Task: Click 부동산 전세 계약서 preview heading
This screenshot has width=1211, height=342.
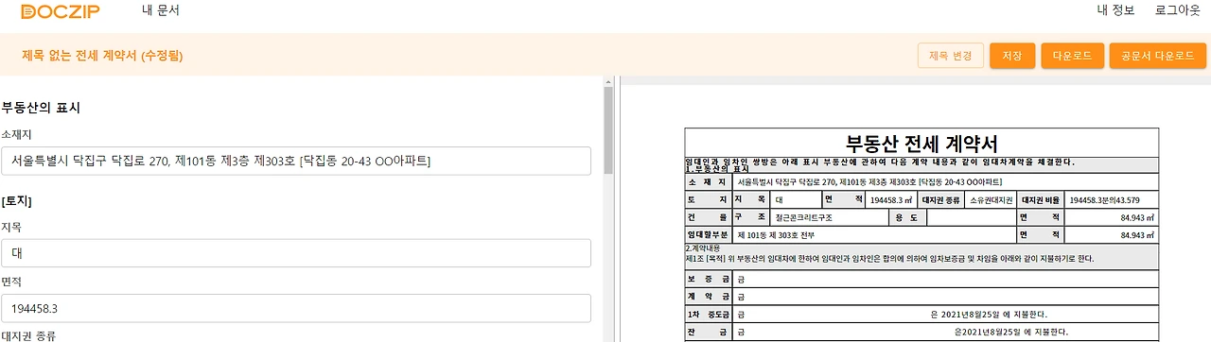Action: [921, 145]
